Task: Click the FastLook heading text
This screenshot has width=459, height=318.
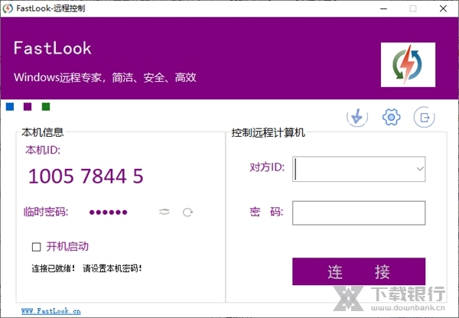Action: click(52, 48)
